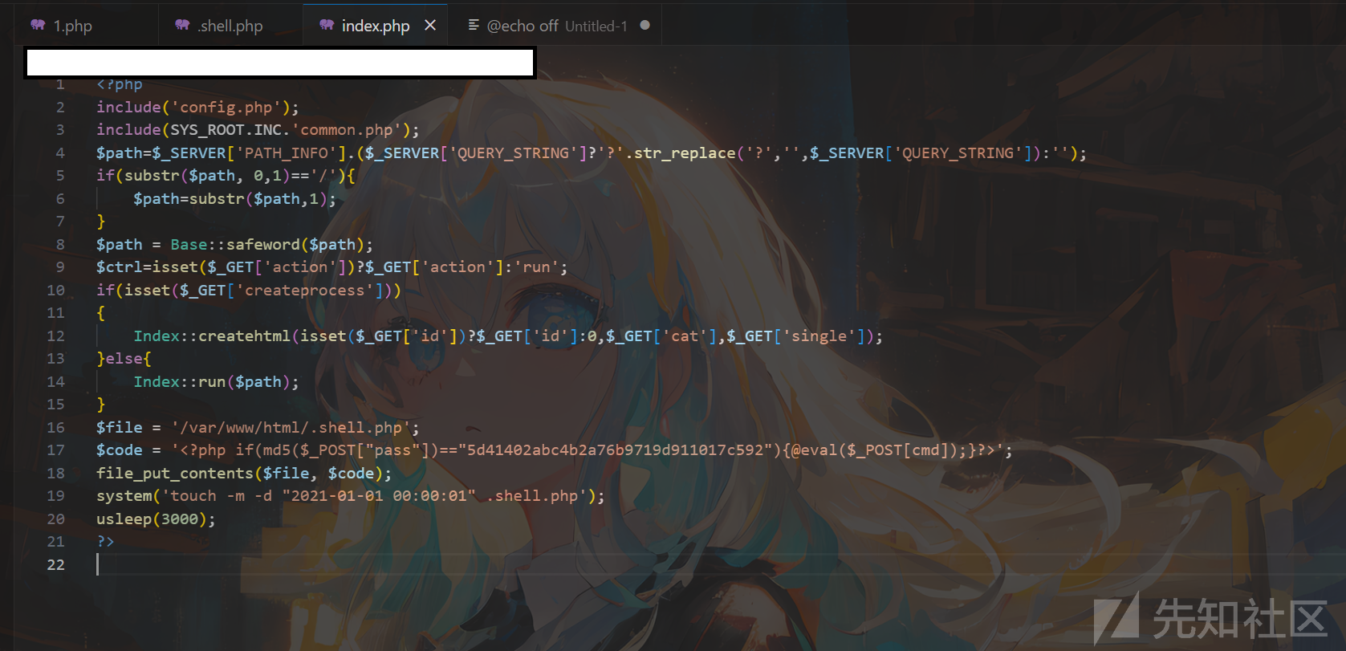The height and width of the screenshot is (651, 1346).
Task: Click line number 12 in gutter
Action: click(x=55, y=336)
